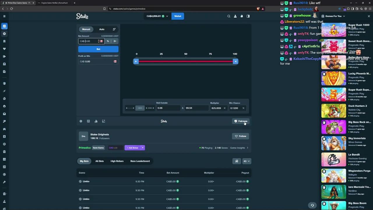
Task: Toggle Follow for Stake Originals
Action: pyautogui.click(x=240, y=136)
